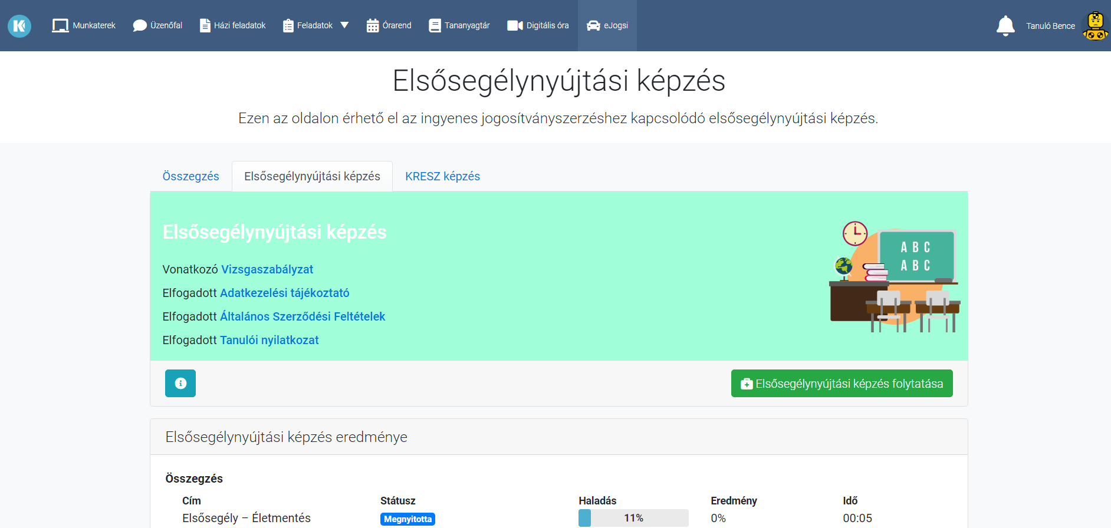Viewport: 1111px width, 528px height.
Task: Click the Haladás column header
Action: click(597, 500)
